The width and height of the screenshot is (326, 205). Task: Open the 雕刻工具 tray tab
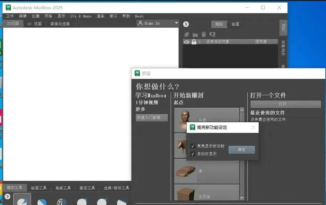click(15, 188)
